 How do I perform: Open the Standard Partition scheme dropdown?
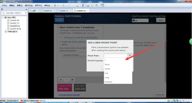pos(74,55)
